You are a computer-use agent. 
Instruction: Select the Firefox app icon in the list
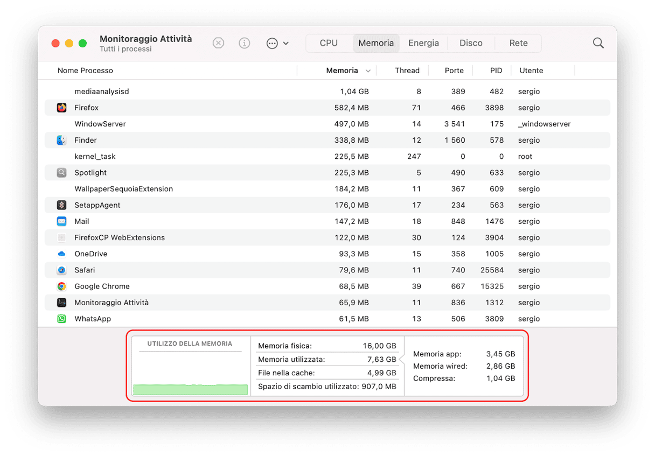tap(62, 108)
